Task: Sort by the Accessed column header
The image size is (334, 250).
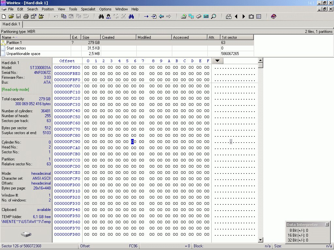Action: pyautogui.click(x=190, y=37)
